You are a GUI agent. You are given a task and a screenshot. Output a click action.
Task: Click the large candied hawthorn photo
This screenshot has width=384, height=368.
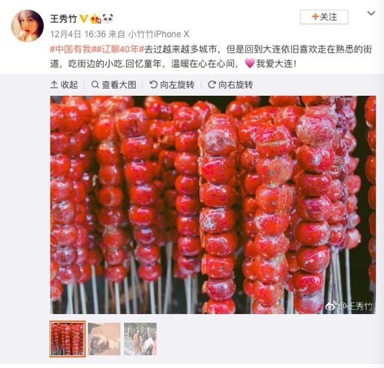213,205
